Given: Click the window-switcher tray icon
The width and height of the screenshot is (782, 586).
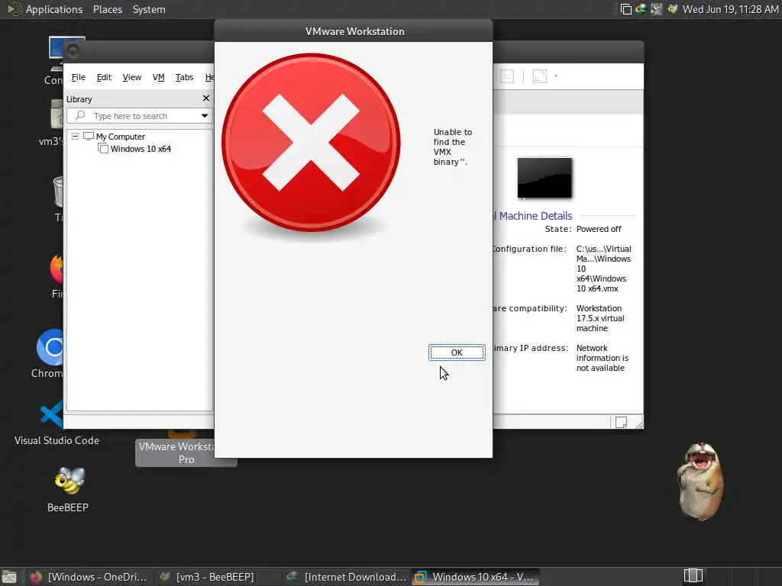Looking at the screenshot, I should (x=625, y=9).
